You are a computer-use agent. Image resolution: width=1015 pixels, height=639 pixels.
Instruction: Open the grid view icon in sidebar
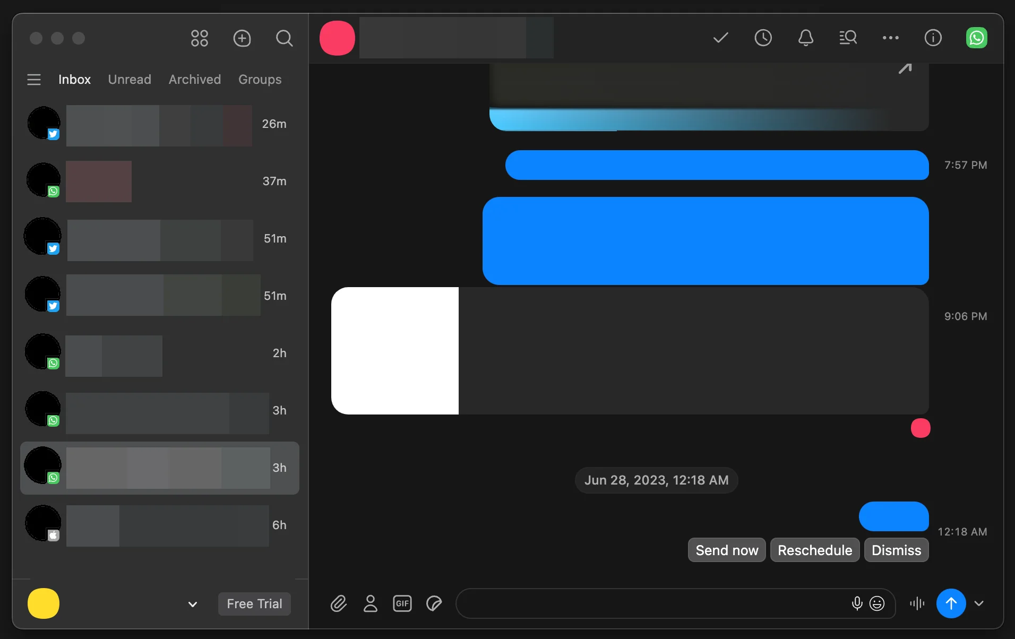[199, 38]
